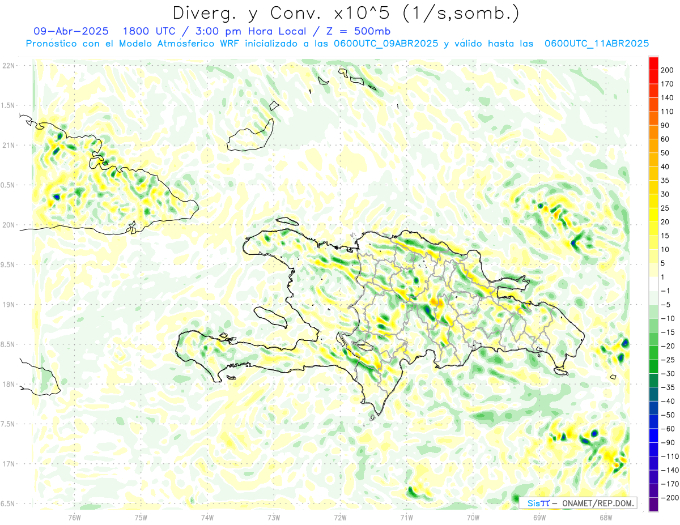Click the "-200" colorbar label
Viewport: 680px width, 525px height.
coord(670,498)
